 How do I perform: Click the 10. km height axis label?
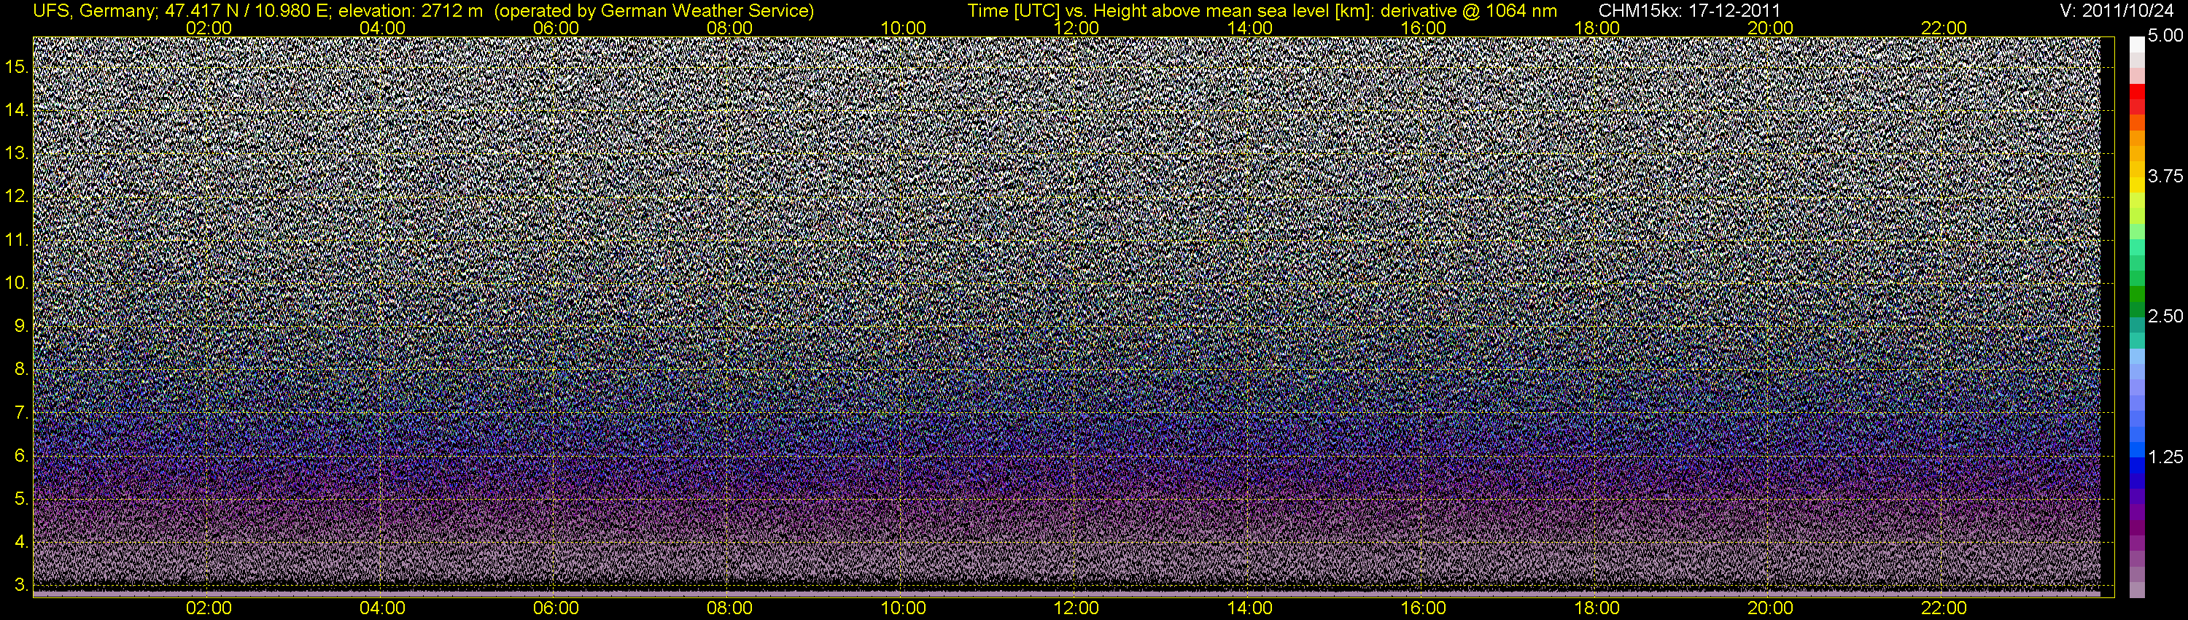[17, 283]
